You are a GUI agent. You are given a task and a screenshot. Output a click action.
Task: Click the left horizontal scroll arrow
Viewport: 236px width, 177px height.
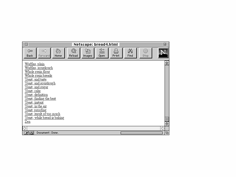coord(25,128)
